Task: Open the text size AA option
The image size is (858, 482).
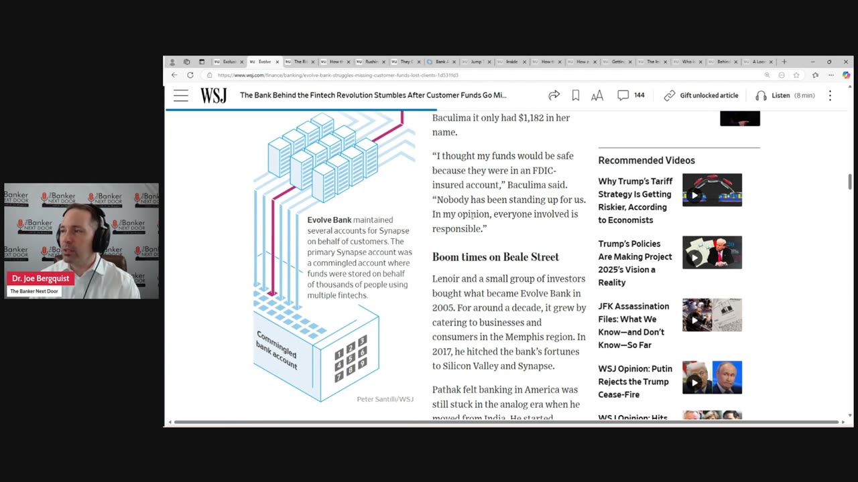Action: [597, 96]
